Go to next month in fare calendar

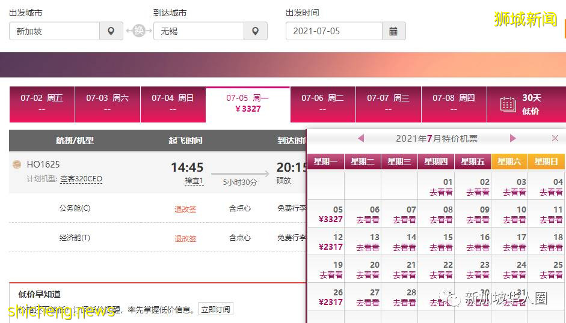tap(512, 139)
